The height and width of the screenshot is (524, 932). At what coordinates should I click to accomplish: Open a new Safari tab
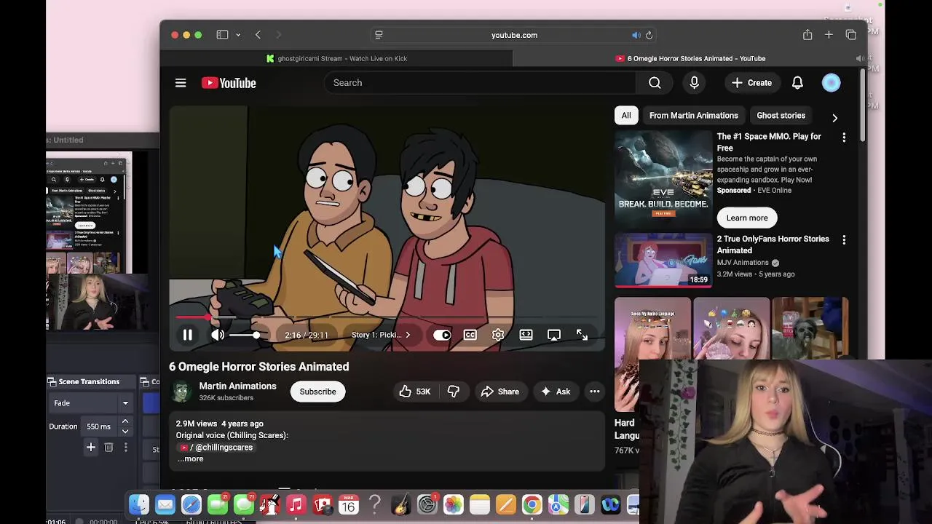[x=829, y=35]
